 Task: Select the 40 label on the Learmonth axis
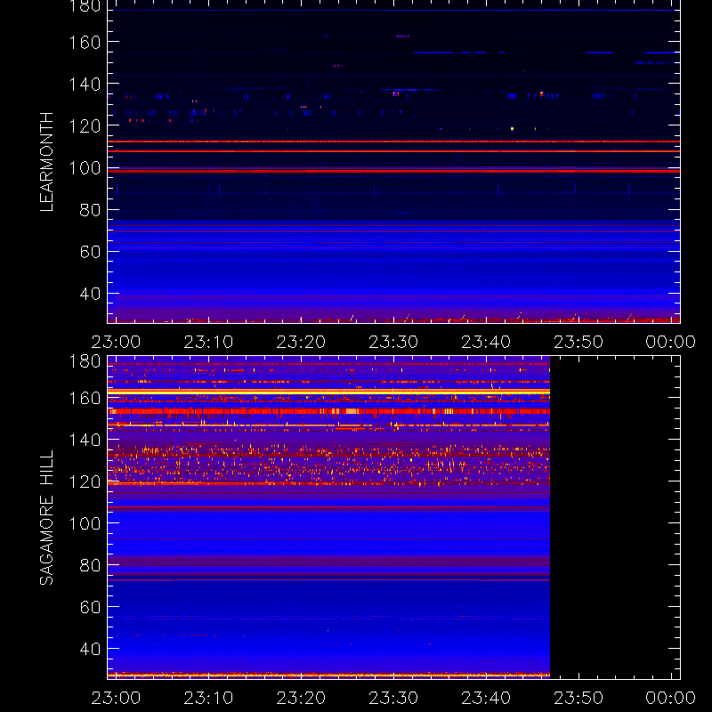90,294
